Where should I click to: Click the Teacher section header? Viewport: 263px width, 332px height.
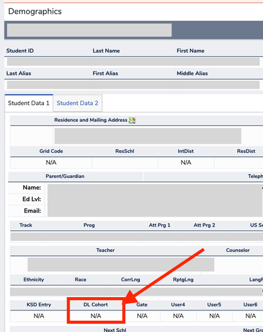click(x=105, y=250)
